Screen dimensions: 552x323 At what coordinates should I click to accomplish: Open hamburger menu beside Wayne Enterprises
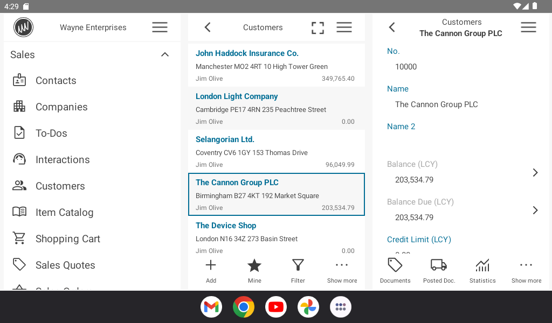(x=160, y=27)
